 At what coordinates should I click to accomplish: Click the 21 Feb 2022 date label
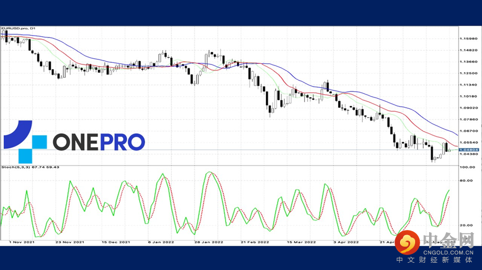255,242
